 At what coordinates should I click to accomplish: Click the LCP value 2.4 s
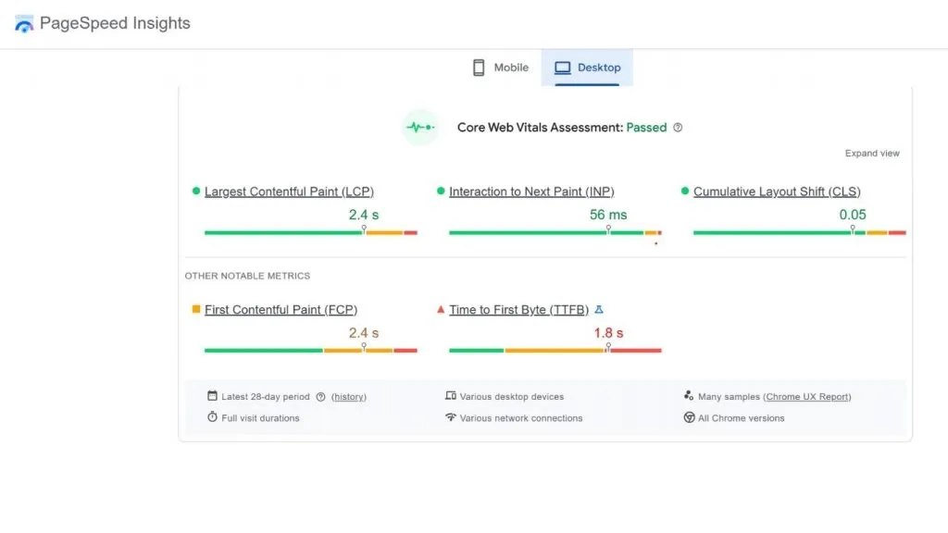click(x=364, y=215)
